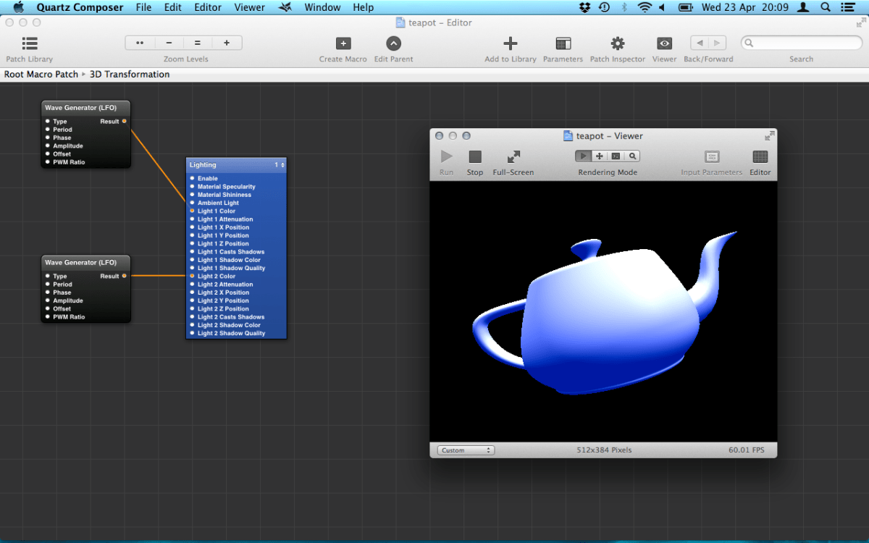This screenshot has height=543, width=869.
Task: Open the Window menu
Action: pyautogui.click(x=322, y=7)
